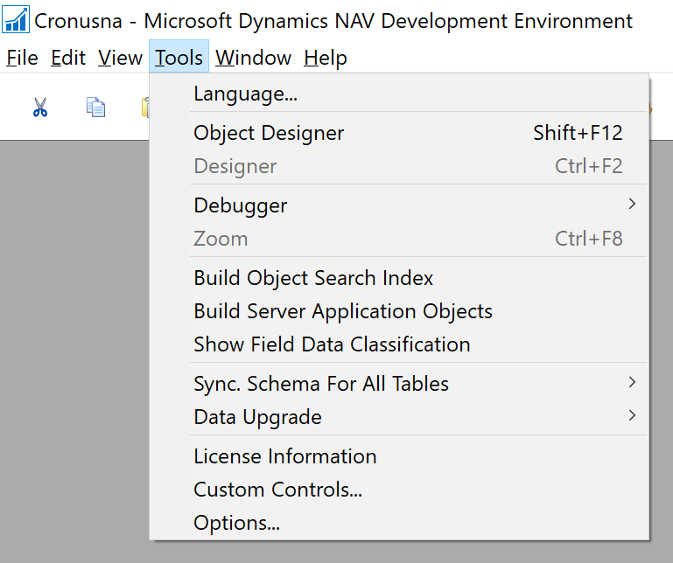Open Options... from Tools menu

coord(399,522)
